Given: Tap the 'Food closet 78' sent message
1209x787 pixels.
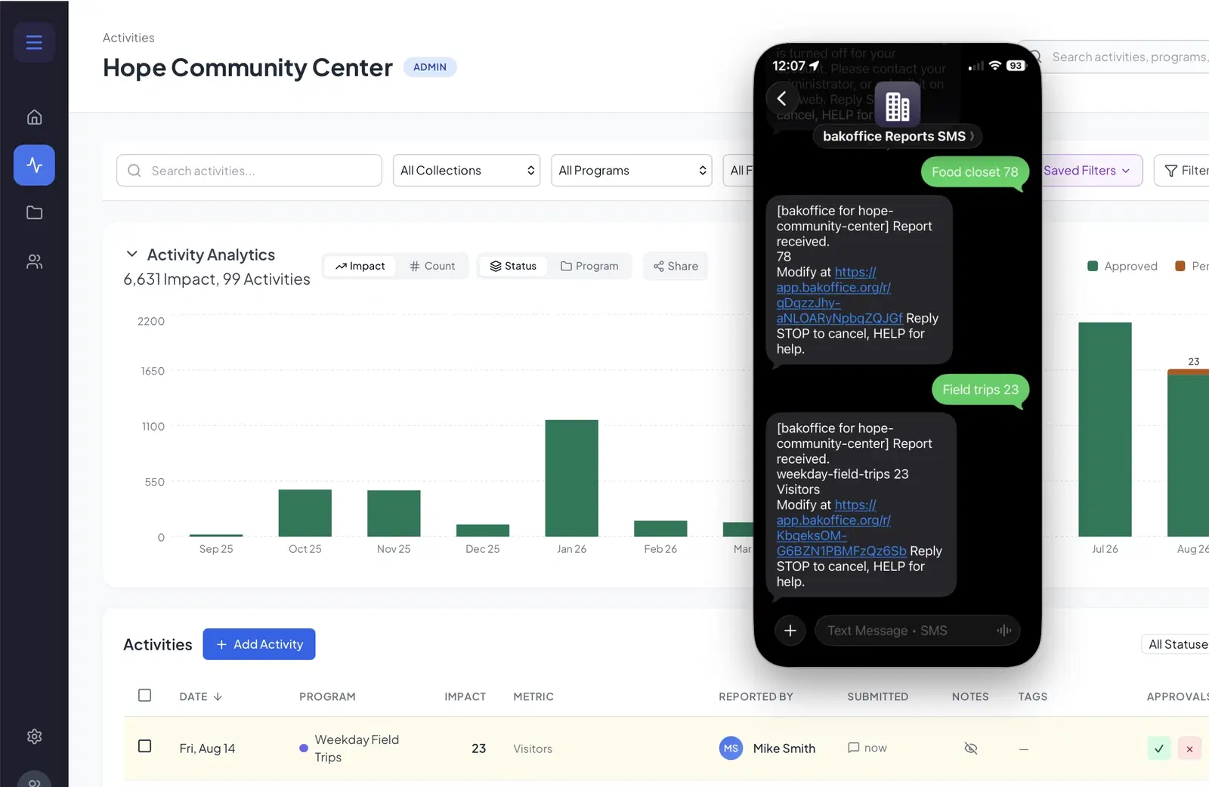Looking at the screenshot, I should point(975,172).
